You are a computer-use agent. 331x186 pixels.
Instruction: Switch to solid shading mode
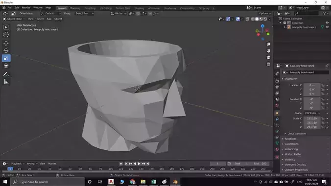257,19
